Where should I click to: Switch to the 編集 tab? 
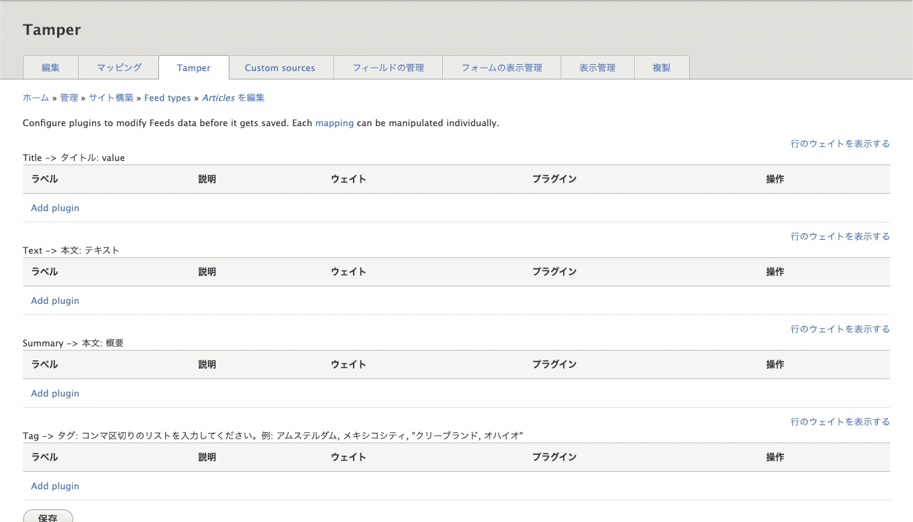click(x=50, y=67)
